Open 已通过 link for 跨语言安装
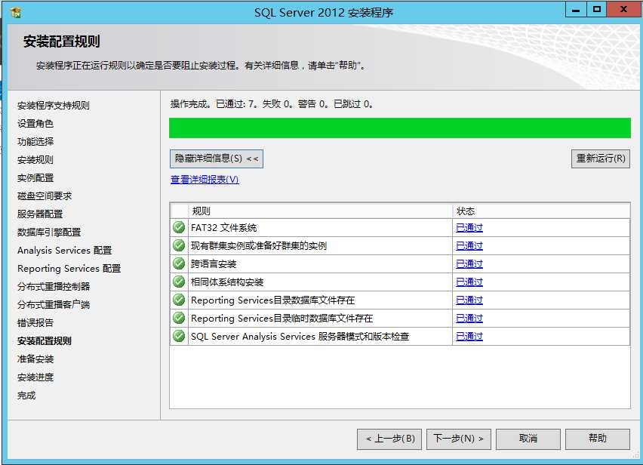Viewport: 643px width, 465px height. 469,263
